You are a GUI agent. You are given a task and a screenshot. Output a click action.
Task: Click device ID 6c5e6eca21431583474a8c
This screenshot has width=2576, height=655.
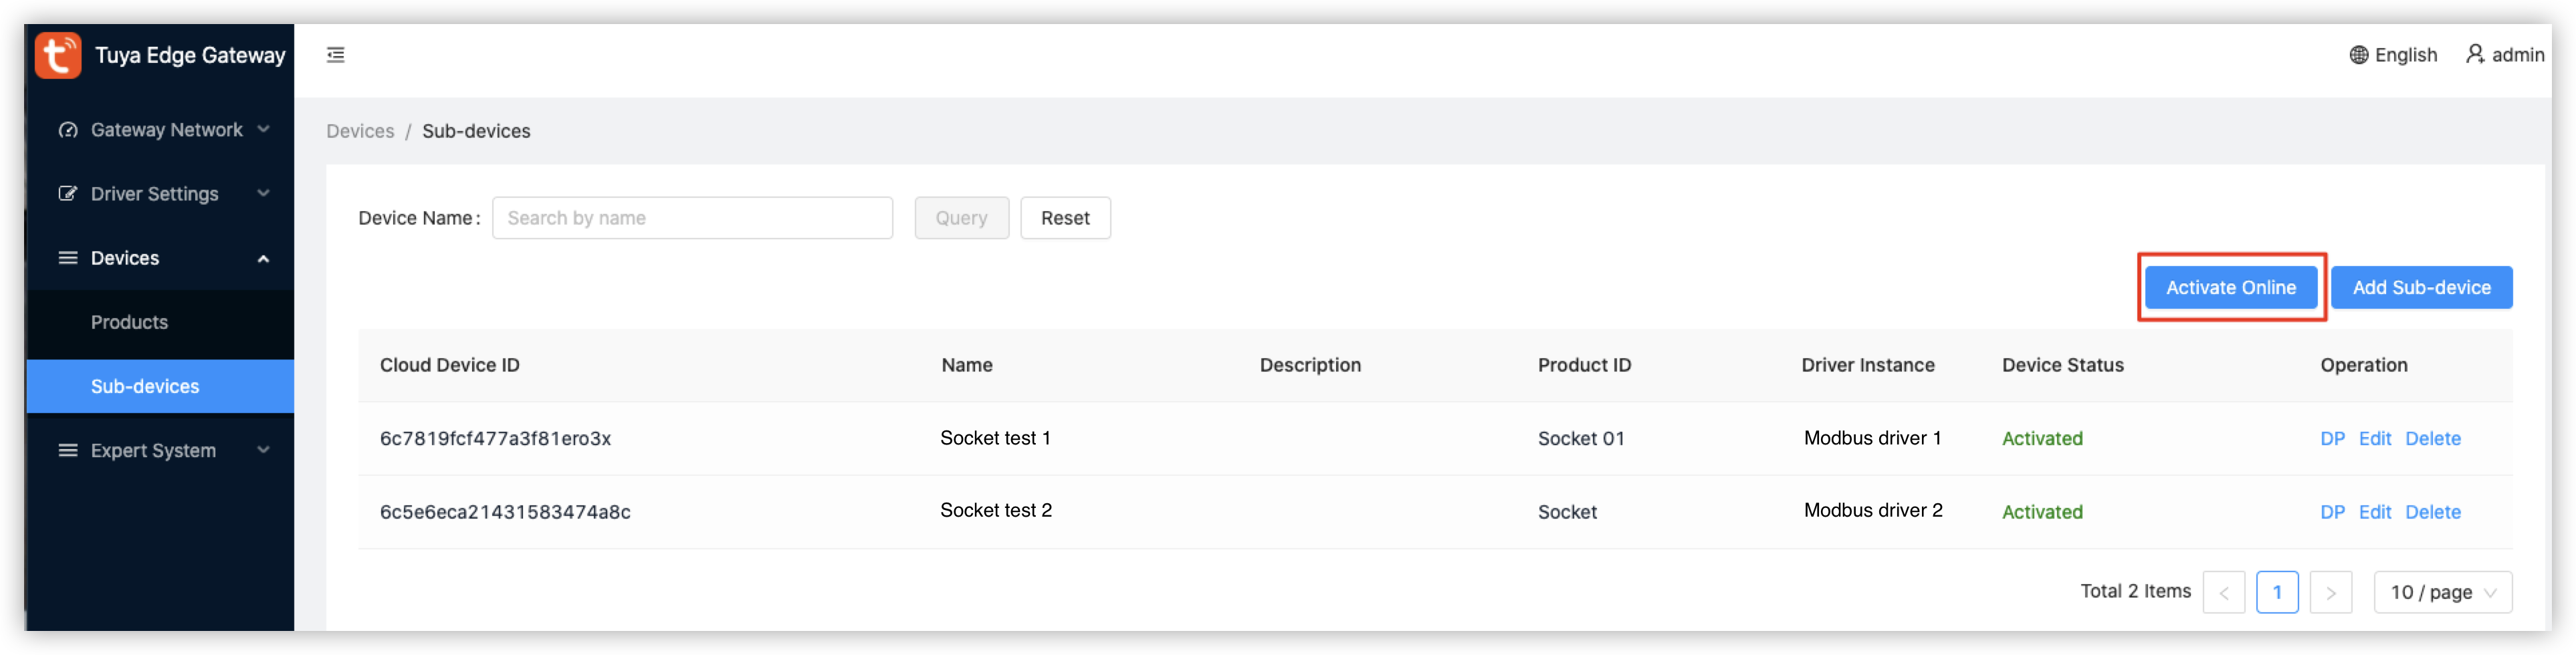coord(505,512)
